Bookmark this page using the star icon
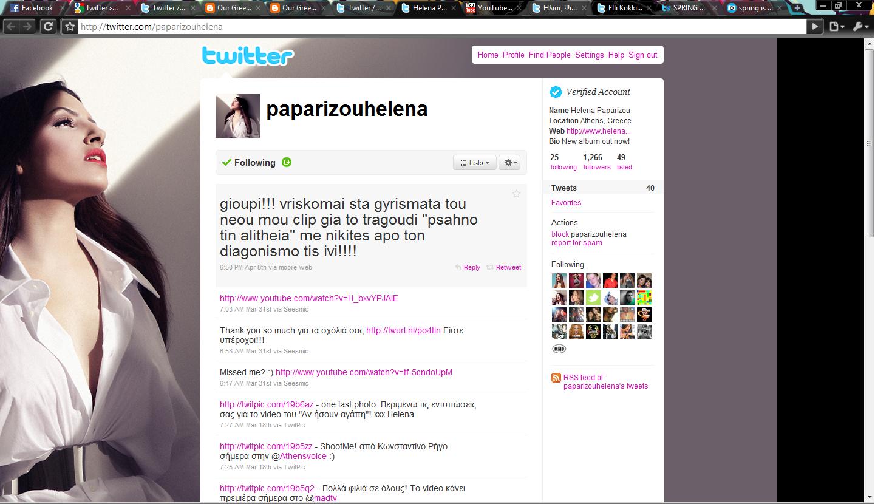Image resolution: width=875 pixels, height=504 pixels. (70, 27)
